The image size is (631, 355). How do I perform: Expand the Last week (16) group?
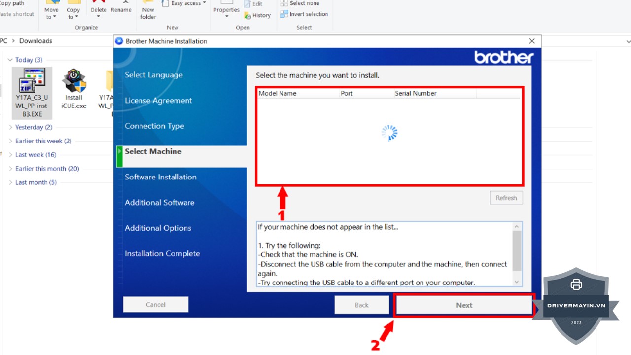pos(10,155)
